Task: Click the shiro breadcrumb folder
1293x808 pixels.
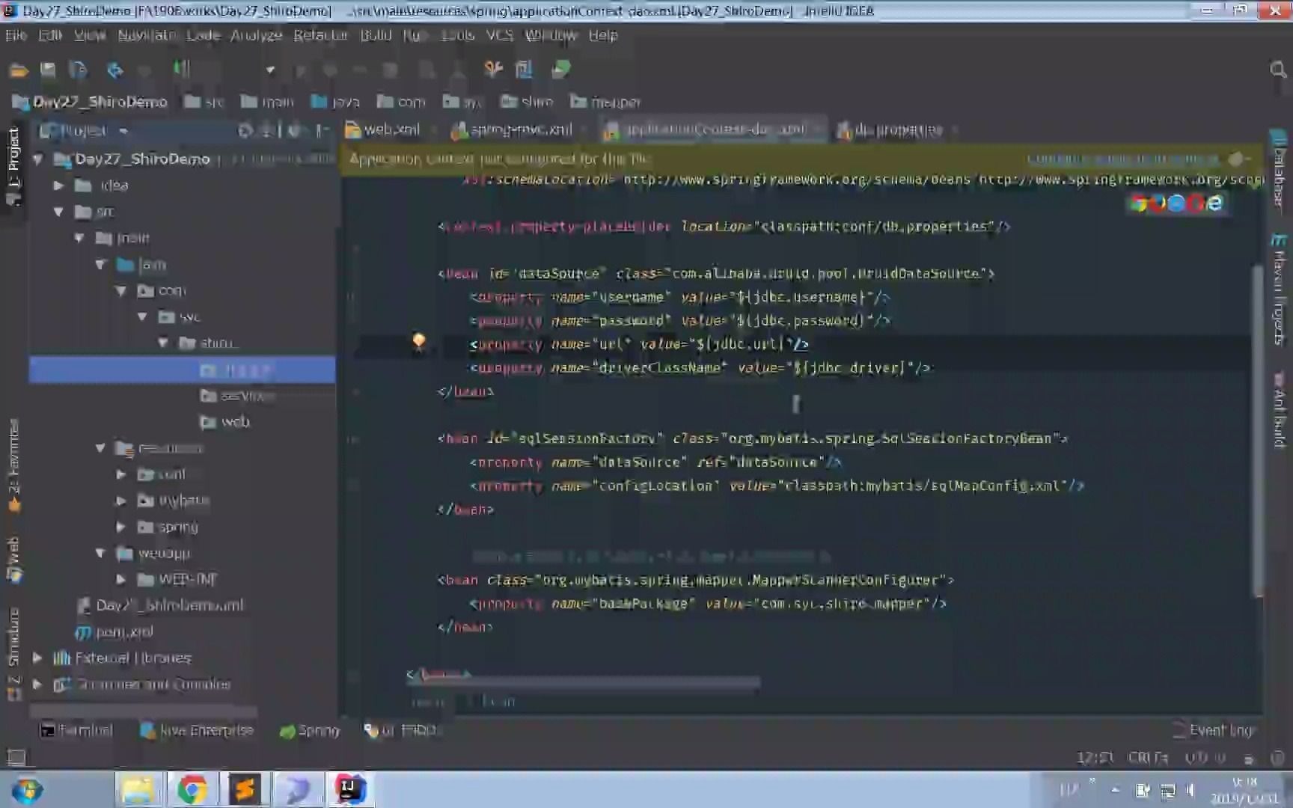Action: [528, 102]
